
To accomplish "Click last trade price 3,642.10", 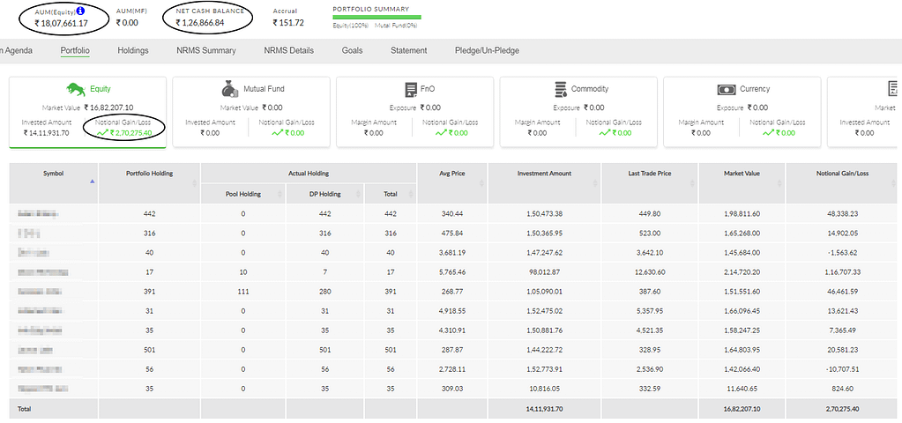I will [x=650, y=253].
